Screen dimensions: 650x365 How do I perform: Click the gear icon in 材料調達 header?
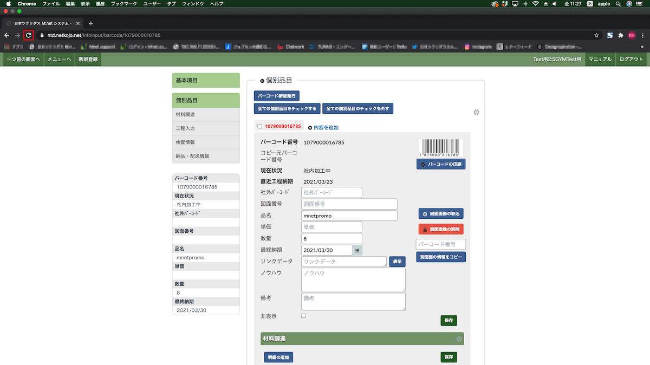[x=459, y=339]
